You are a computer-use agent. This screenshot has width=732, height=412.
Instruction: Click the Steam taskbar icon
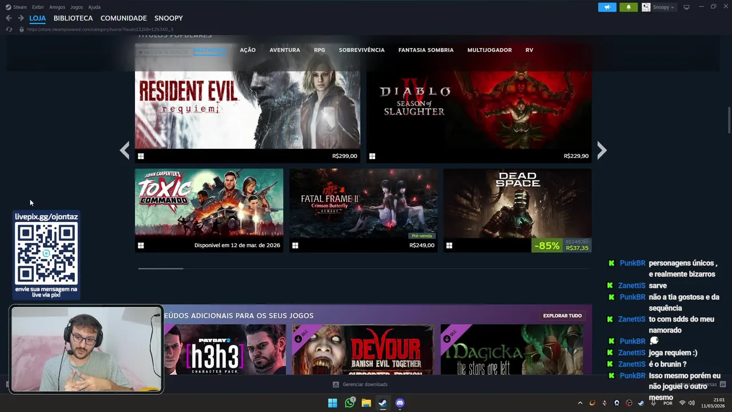(x=383, y=403)
